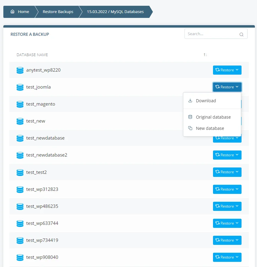Click the database icon next to test_wp908040

(20, 257)
